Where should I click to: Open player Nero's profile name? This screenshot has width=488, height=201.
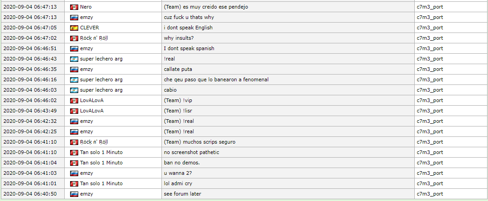click(x=85, y=7)
